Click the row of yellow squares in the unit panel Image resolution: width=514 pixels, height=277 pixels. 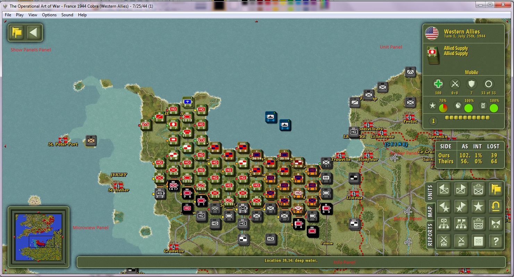click(x=467, y=118)
